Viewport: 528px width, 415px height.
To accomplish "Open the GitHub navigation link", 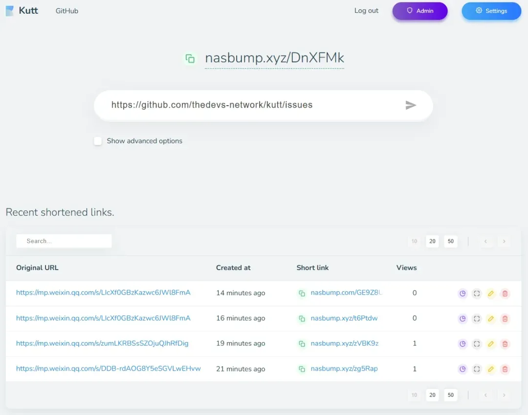I will pos(67,11).
